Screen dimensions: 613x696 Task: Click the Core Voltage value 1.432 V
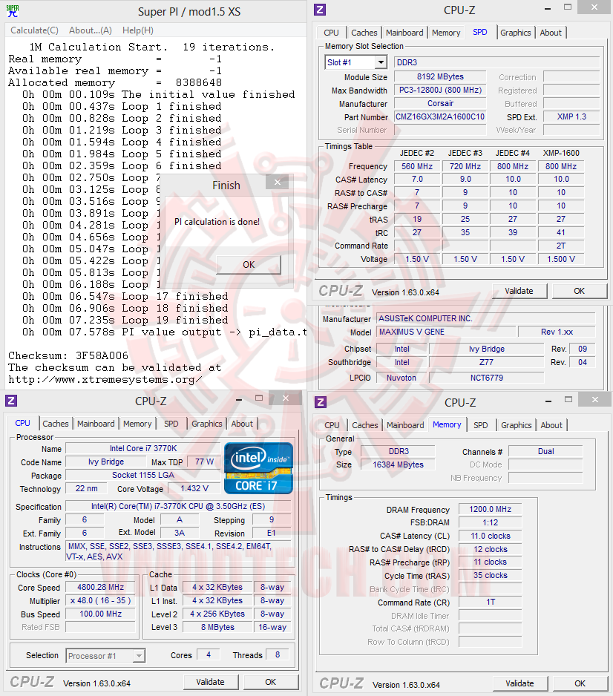click(194, 488)
